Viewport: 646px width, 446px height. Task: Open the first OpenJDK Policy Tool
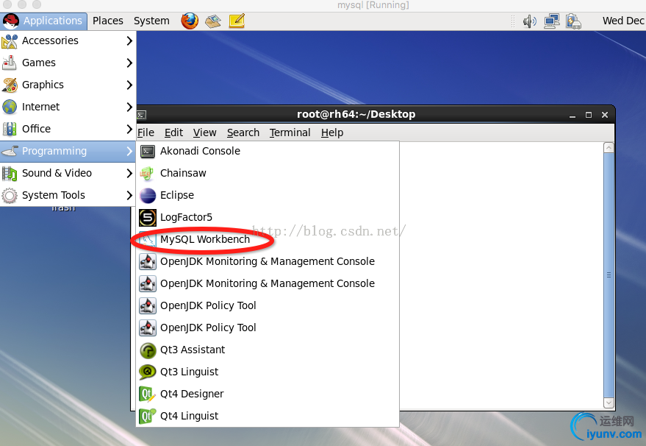point(268,305)
